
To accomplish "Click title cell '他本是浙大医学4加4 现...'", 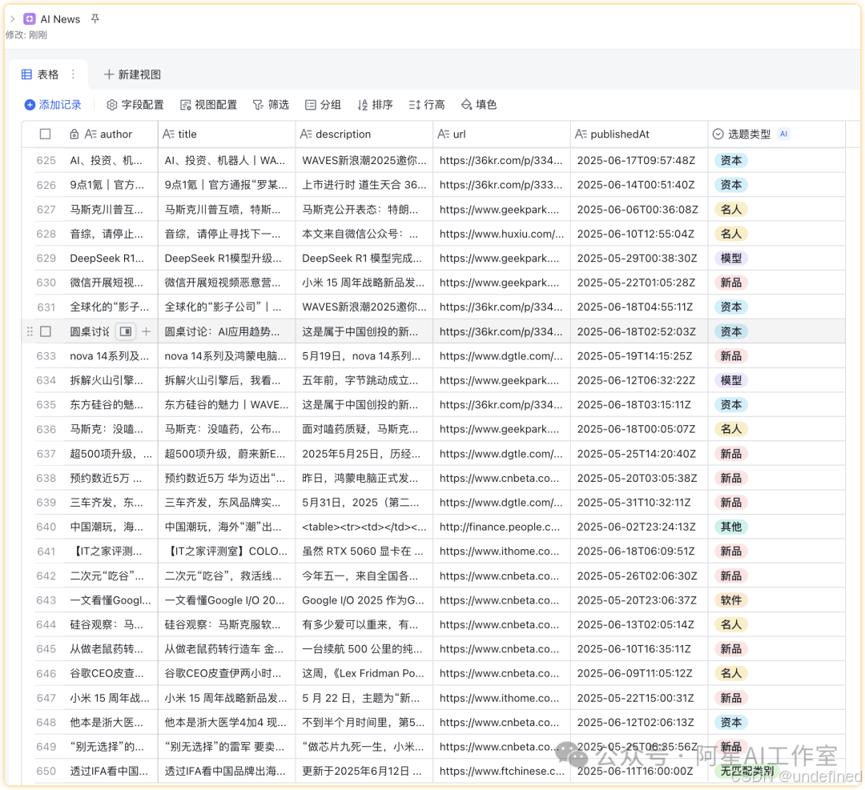I will [225, 722].
